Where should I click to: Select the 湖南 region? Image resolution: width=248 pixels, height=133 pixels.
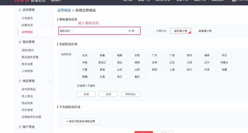coord(137,62)
